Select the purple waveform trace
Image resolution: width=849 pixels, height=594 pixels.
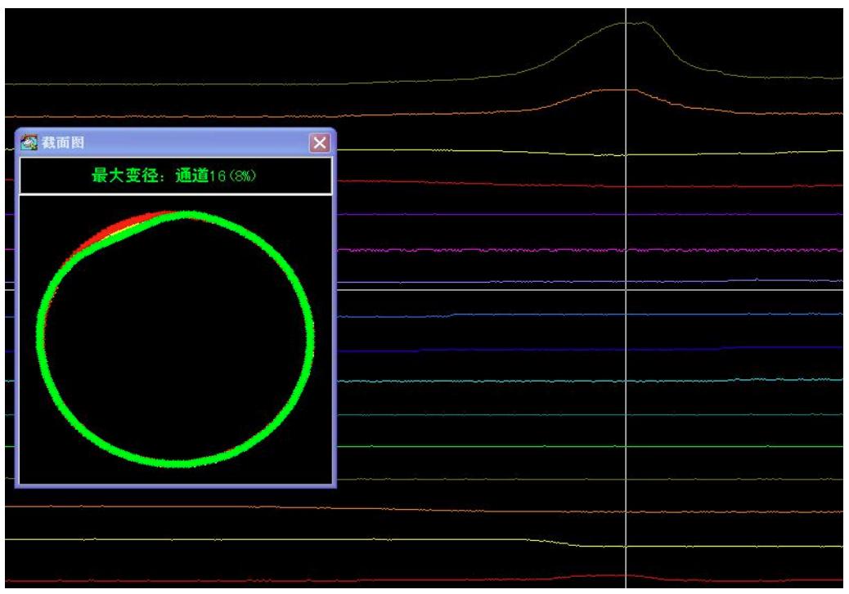pyautogui.click(x=491, y=215)
